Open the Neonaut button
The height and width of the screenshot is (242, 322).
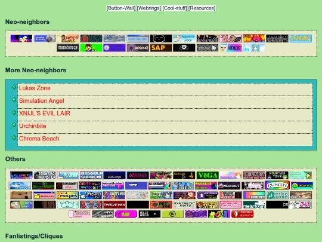(x=229, y=185)
